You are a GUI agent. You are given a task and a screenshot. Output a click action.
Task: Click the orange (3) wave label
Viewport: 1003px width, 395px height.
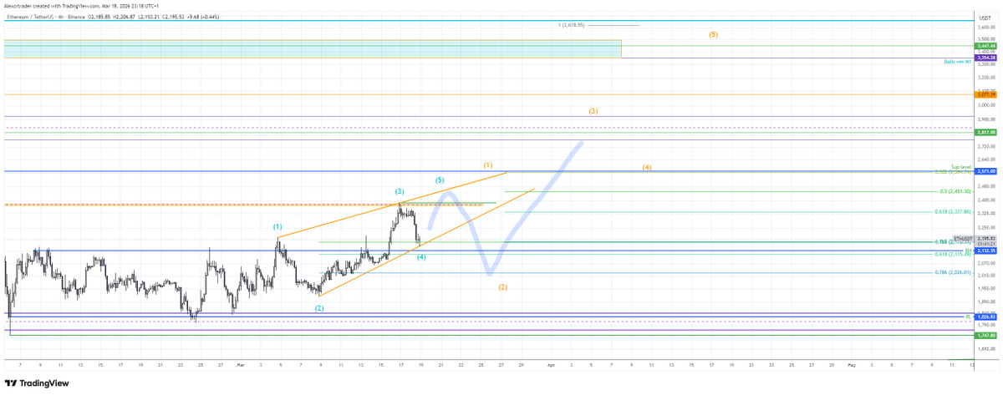click(x=593, y=111)
